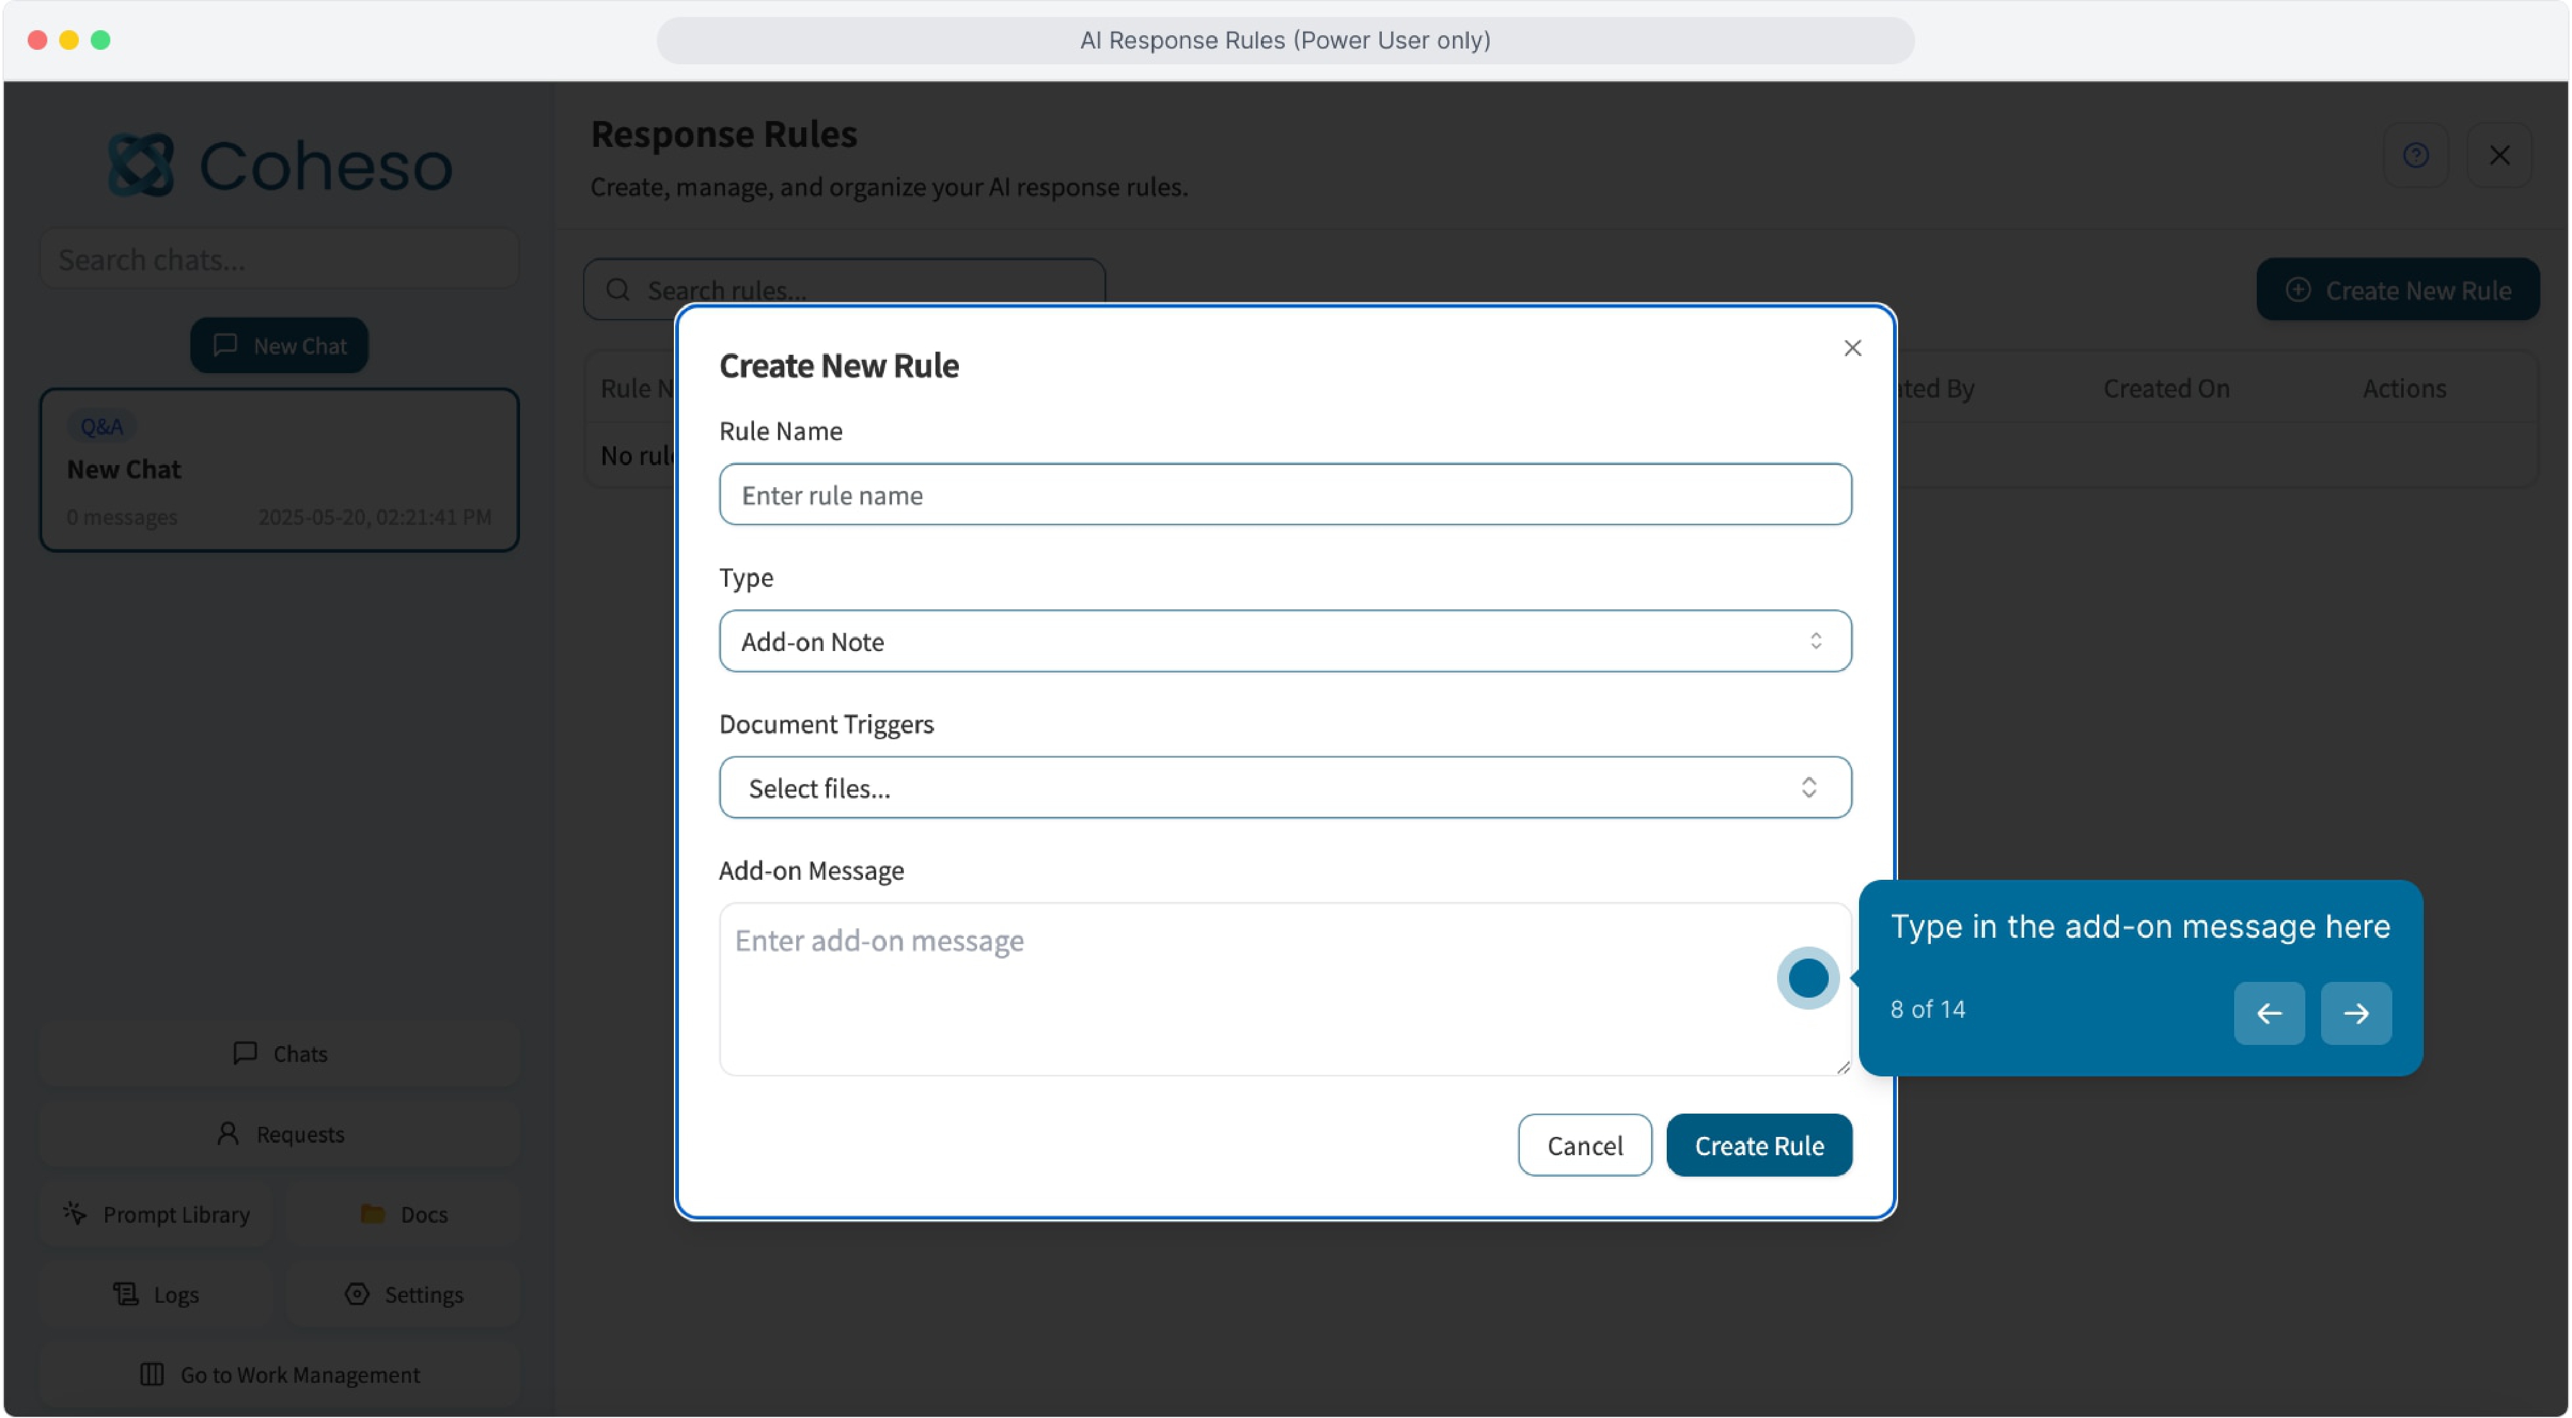Viewport: 2572px width, 1418px height.
Task: Open Settings from the sidebar
Action: (x=403, y=1294)
